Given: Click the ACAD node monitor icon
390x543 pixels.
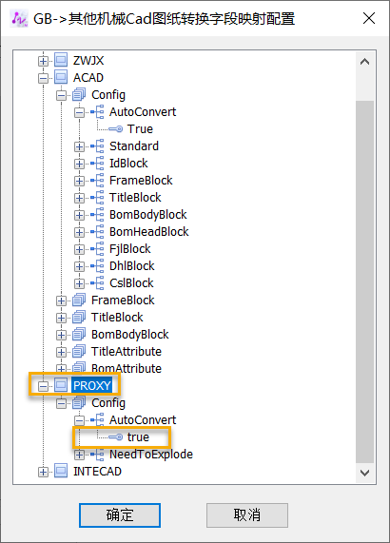Looking at the screenshot, I should pos(61,77).
